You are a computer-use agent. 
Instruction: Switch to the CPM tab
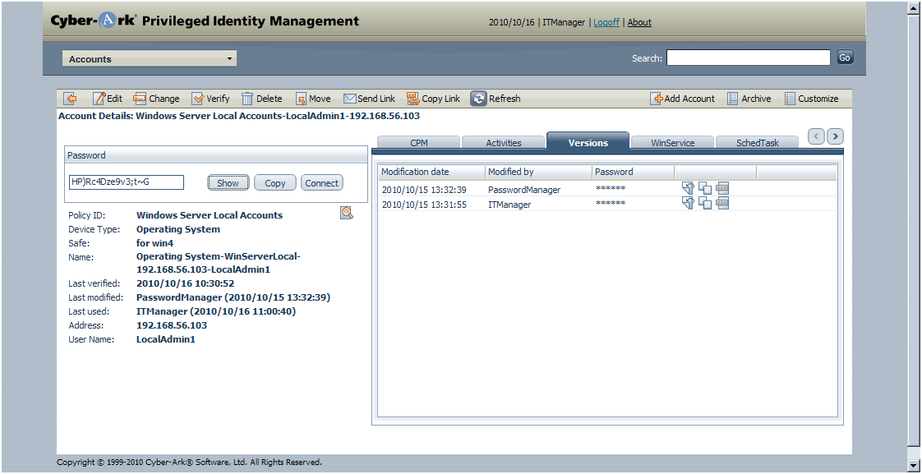coord(418,142)
